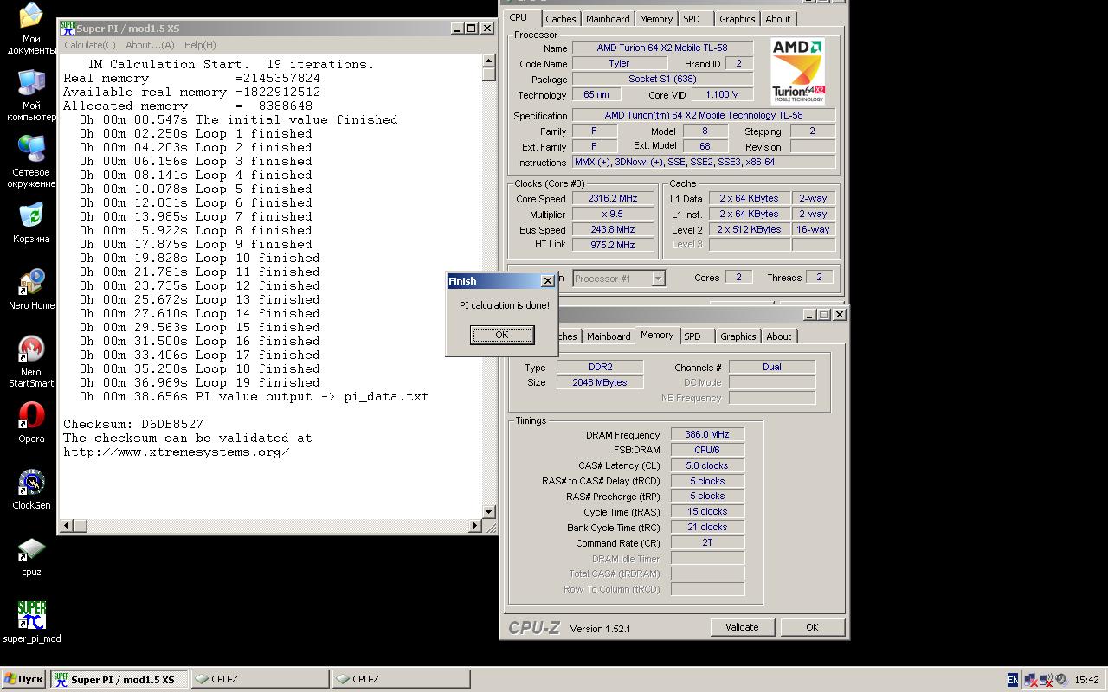The height and width of the screenshot is (692, 1108).
Task: Click the system clock showing 15:42
Action: 1086,680
